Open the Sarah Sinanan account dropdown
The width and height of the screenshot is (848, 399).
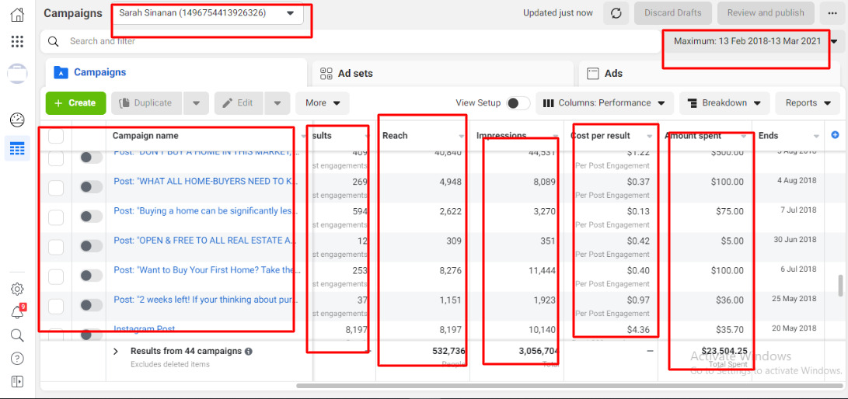click(207, 13)
